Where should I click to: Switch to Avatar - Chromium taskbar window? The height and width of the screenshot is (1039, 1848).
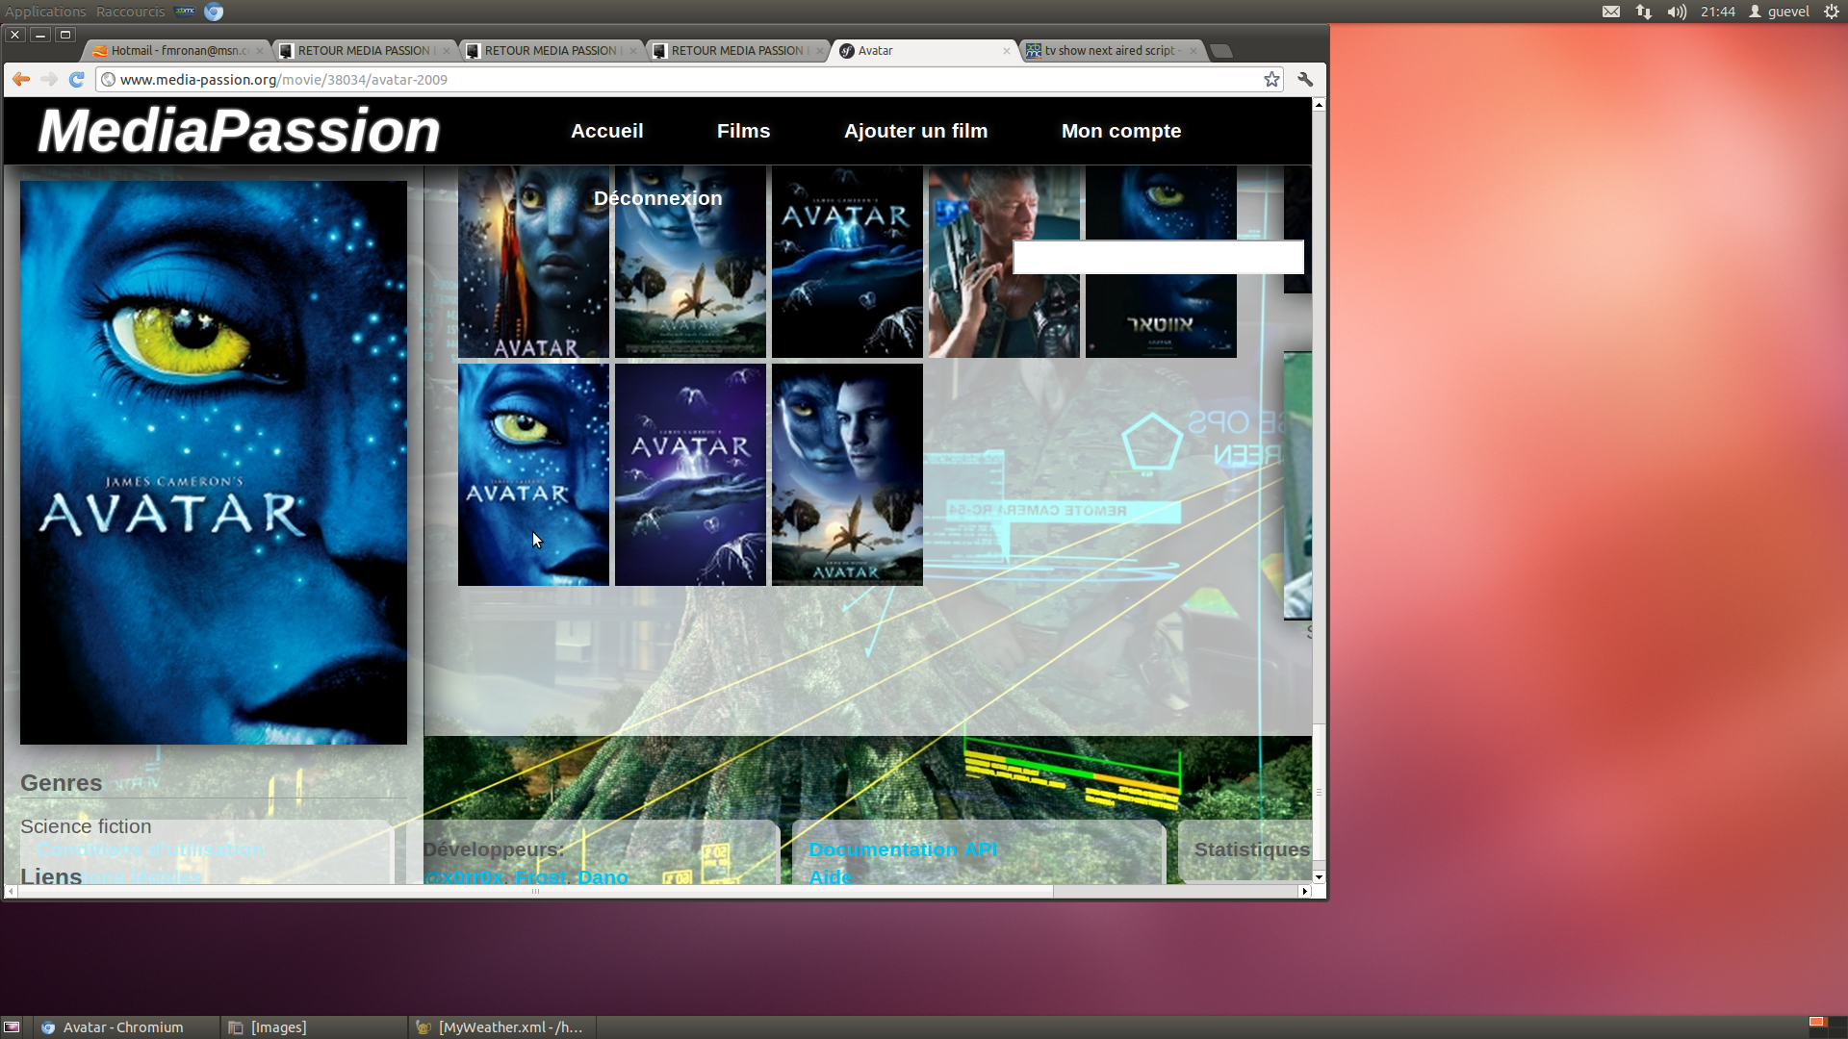pos(125,1027)
